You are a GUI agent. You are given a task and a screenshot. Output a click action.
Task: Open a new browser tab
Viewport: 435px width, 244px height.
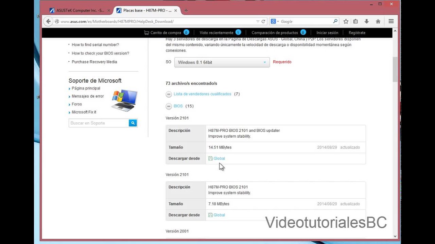tap(186, 11)
